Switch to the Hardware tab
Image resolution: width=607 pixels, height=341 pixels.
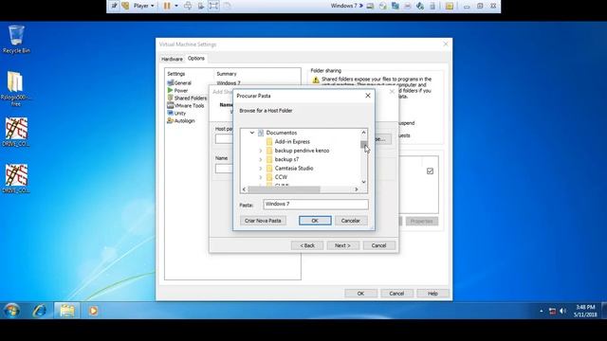(x=172, y=59)
